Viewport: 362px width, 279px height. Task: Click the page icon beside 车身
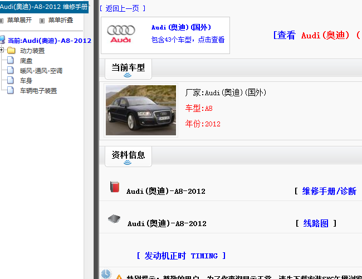click(x=11, y=80)
